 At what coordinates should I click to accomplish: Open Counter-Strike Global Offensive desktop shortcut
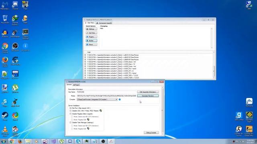tap(249, 131)
